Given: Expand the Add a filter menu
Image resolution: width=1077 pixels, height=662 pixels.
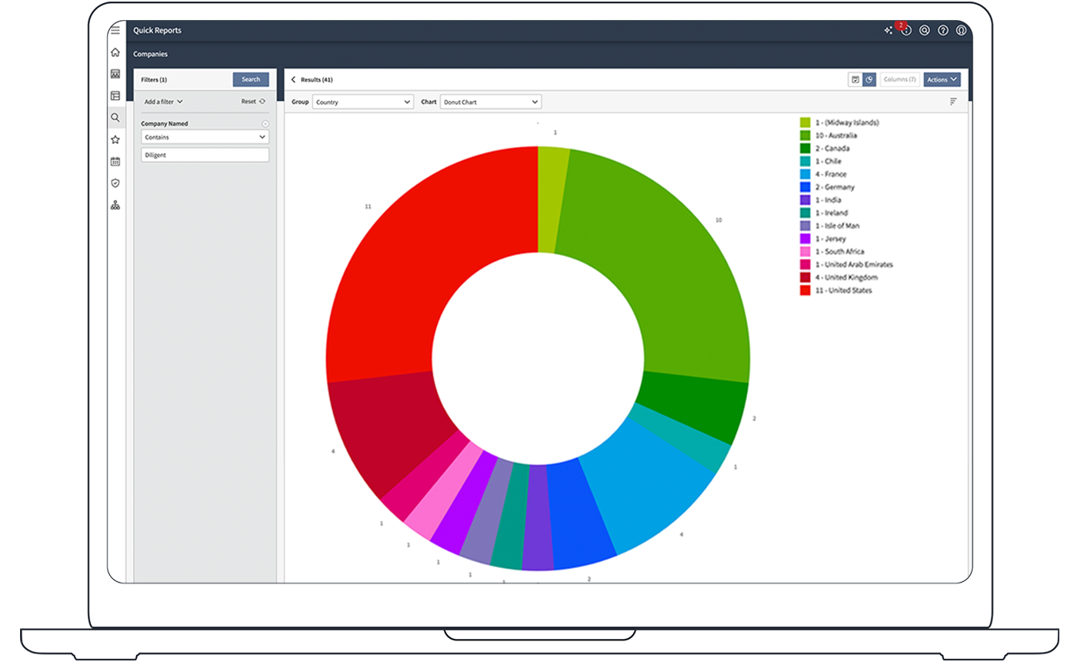Looking at the screenshot, I should coord(163,102).
